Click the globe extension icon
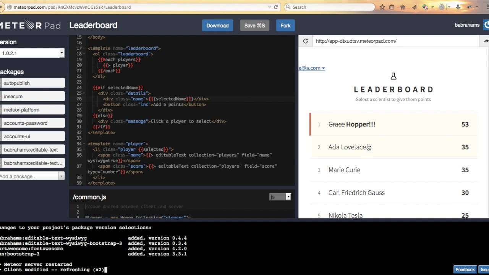This screenshot has height=275, width=489. point(425,7)
